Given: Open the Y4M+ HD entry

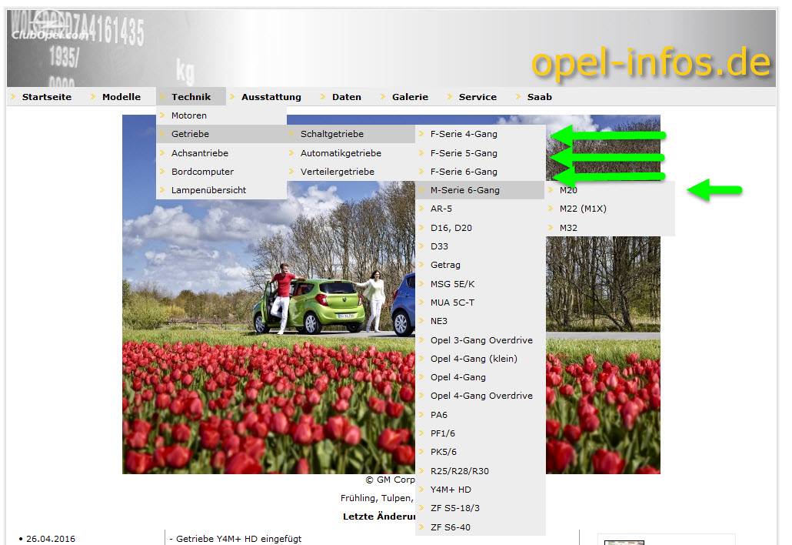Looking at the screenshot, I should click(481, 490).
